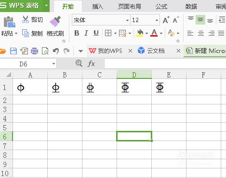This screenshot has width=226, height=178.
Task: Click the clear formatting eraser icon
Action: 171,33
